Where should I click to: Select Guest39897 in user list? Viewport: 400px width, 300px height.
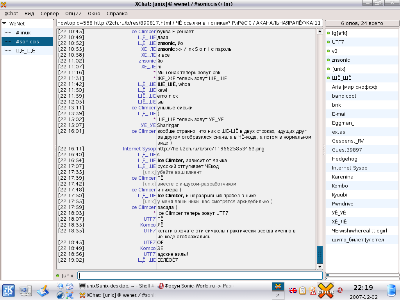point(362,150)
